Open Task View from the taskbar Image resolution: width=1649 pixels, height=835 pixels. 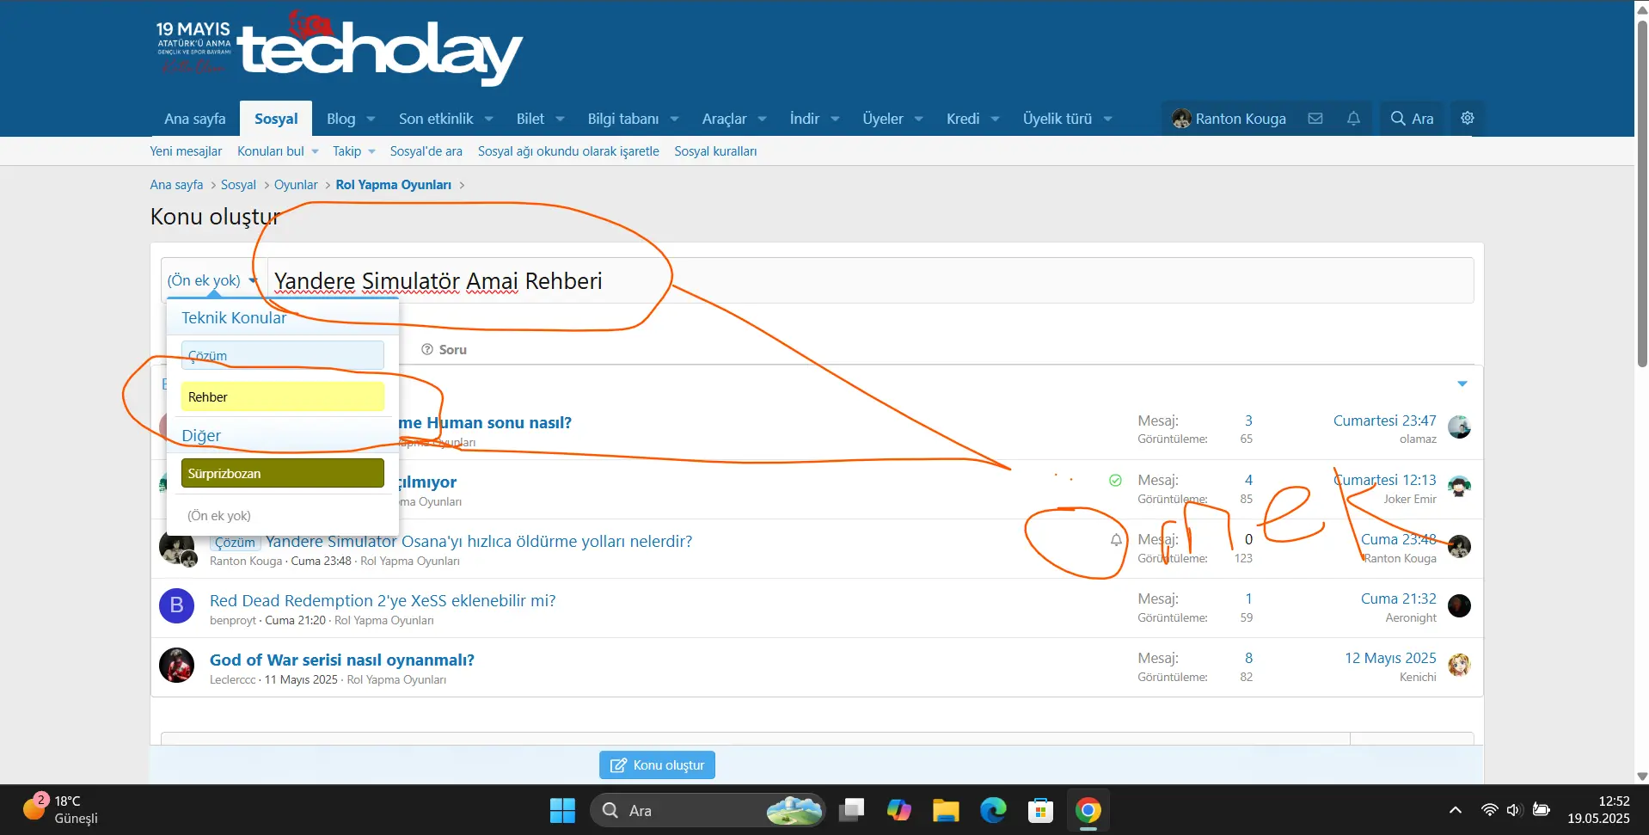click(851, 810)
